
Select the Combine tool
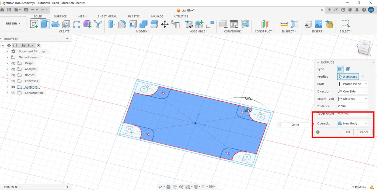[x=144, y=24]
